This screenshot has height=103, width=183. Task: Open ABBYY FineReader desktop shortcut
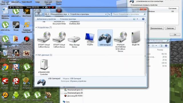[x=5, y=83]
